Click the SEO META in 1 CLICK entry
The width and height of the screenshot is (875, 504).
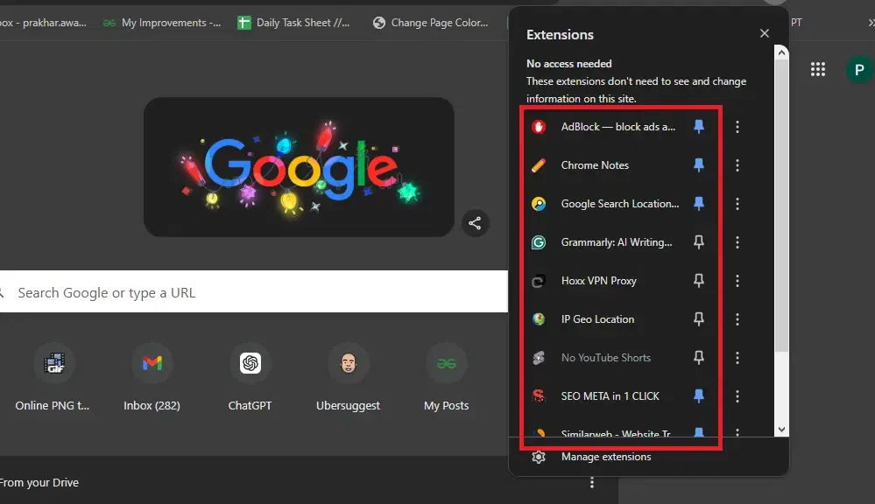pyautogui.click(x=610, y=395)
